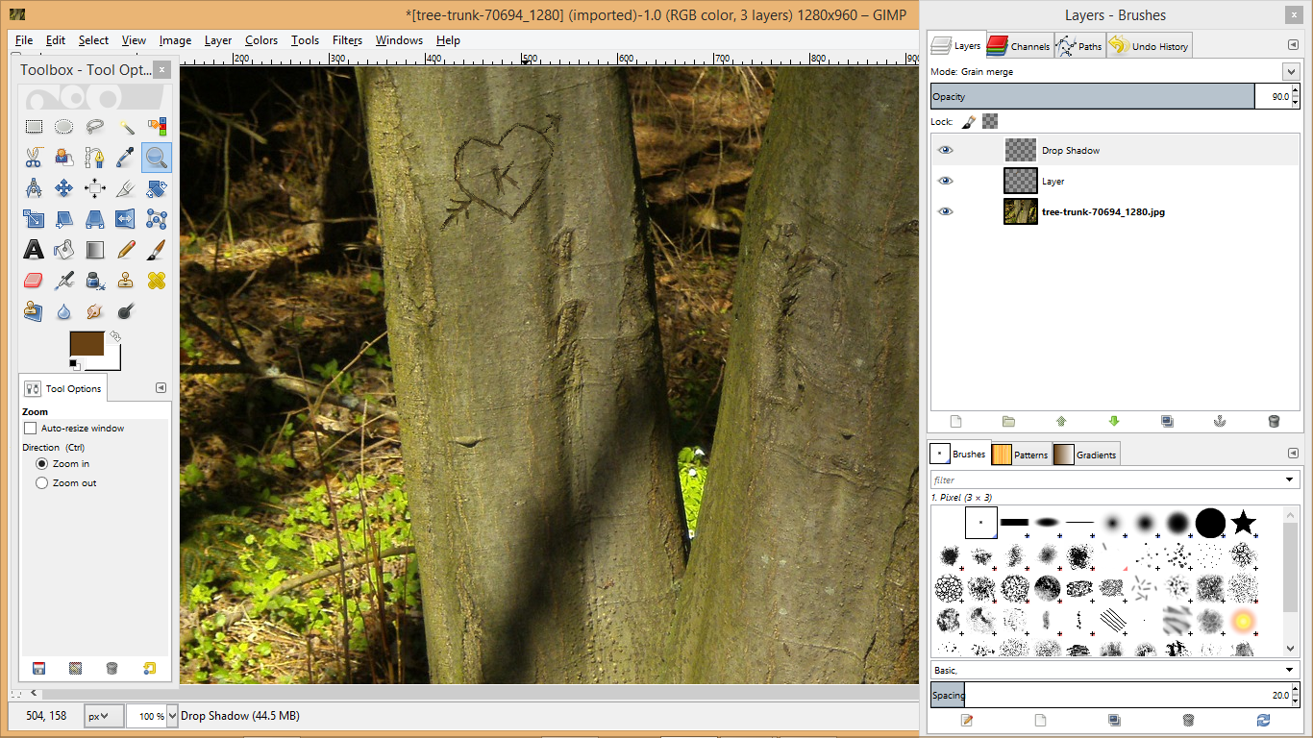Open the Filters menu
This screenshot has width=1313, height=738.
(347, 40)
